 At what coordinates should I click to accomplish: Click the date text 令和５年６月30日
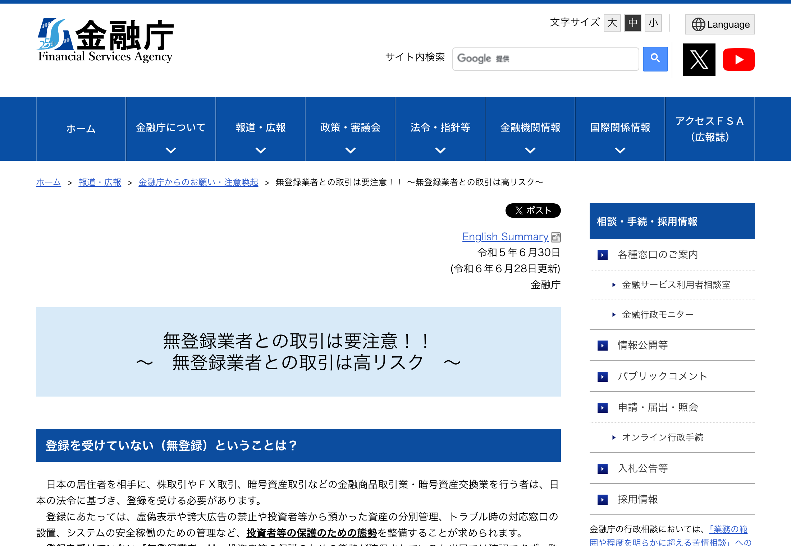519,253
